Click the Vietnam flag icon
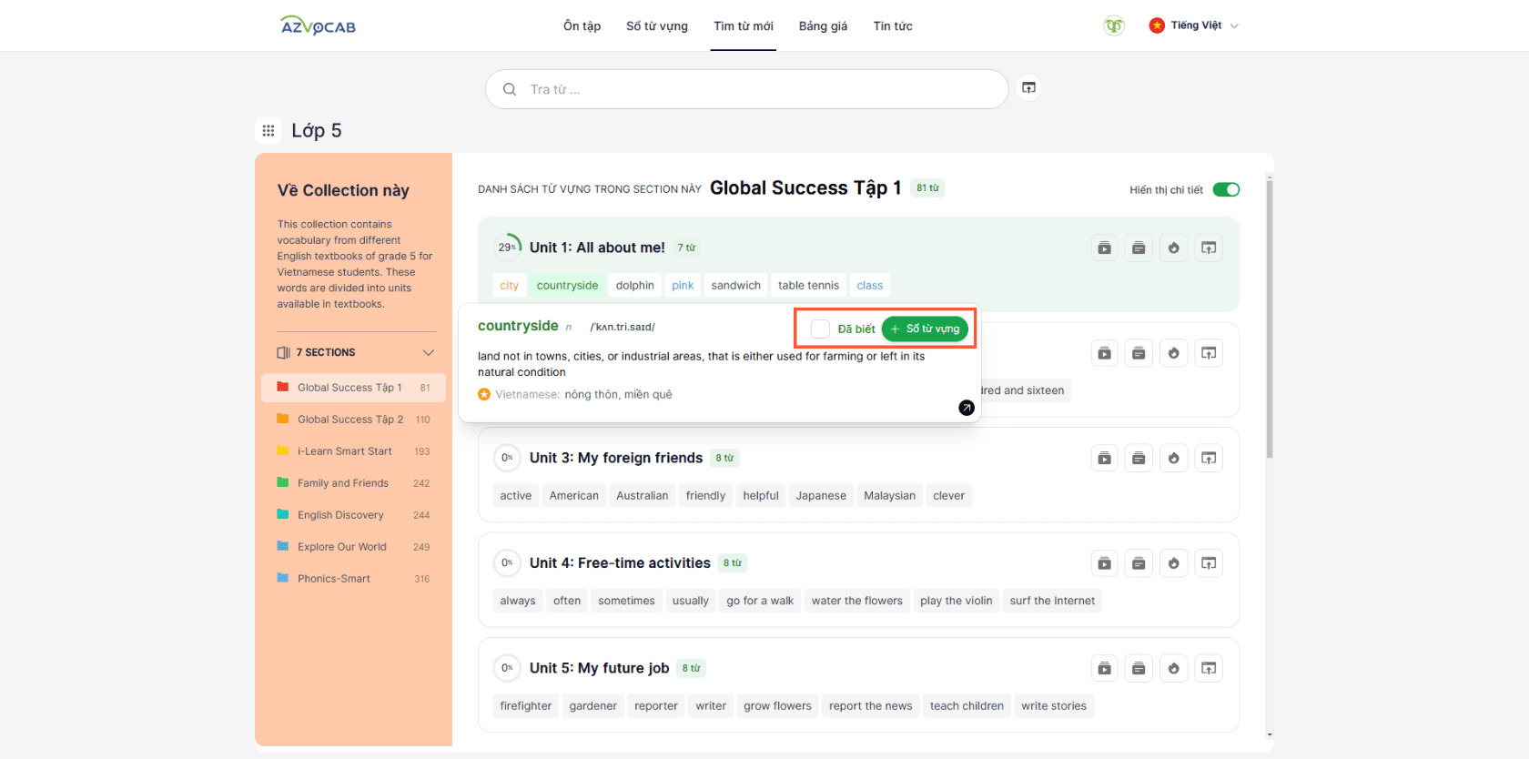 click(x=1157, y=25)
